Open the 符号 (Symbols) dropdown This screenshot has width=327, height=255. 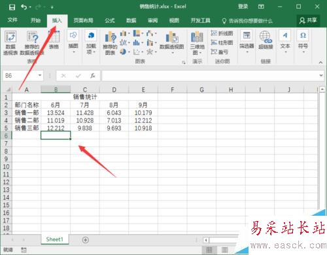tap(303, 42)
